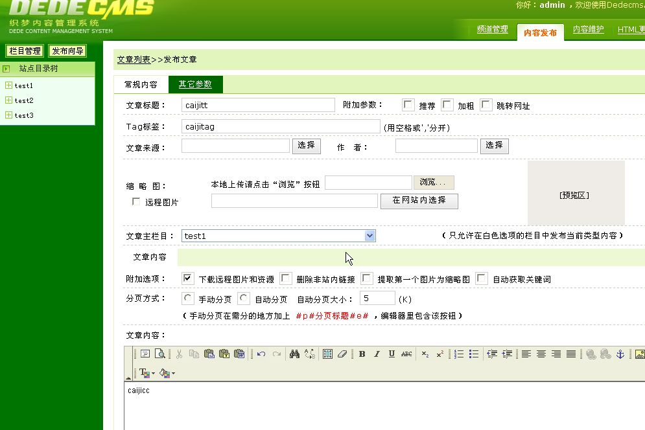Click into the Tag标签 input field
The width and height of the screenshot is (645, 430).
280,126
